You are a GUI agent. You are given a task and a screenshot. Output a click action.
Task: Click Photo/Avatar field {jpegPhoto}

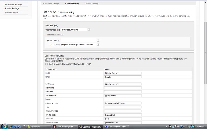(x=123, y=95)
